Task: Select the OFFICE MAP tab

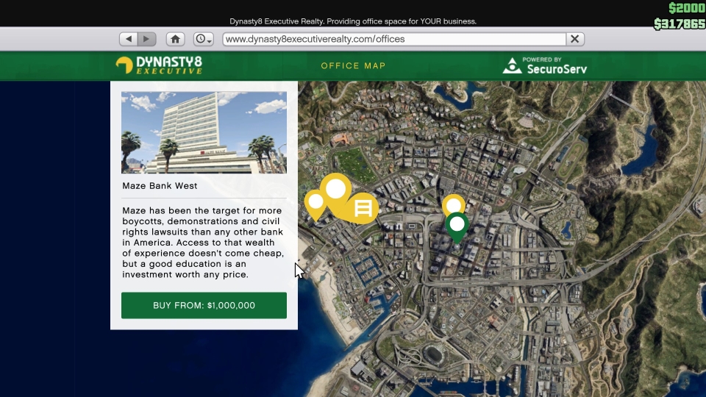Action: (353, 65)
